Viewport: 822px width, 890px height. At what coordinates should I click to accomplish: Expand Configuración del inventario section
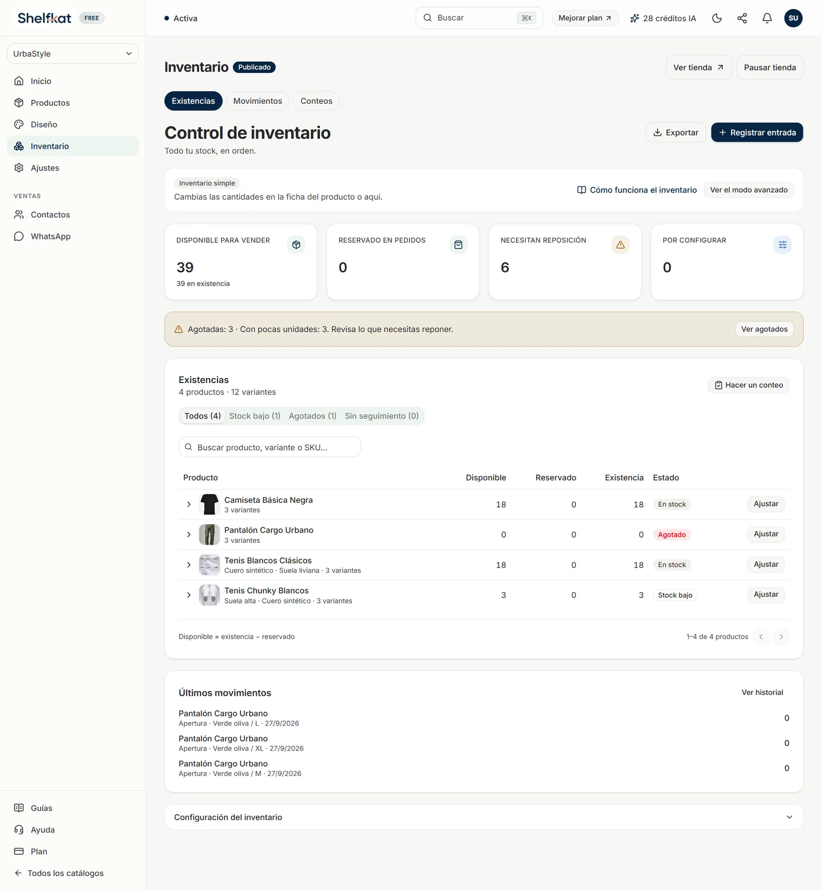coord(483,817)
